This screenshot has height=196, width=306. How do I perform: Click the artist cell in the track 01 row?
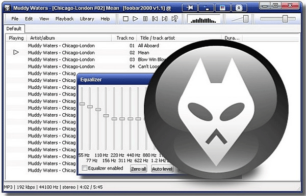[x=61, y=46]
